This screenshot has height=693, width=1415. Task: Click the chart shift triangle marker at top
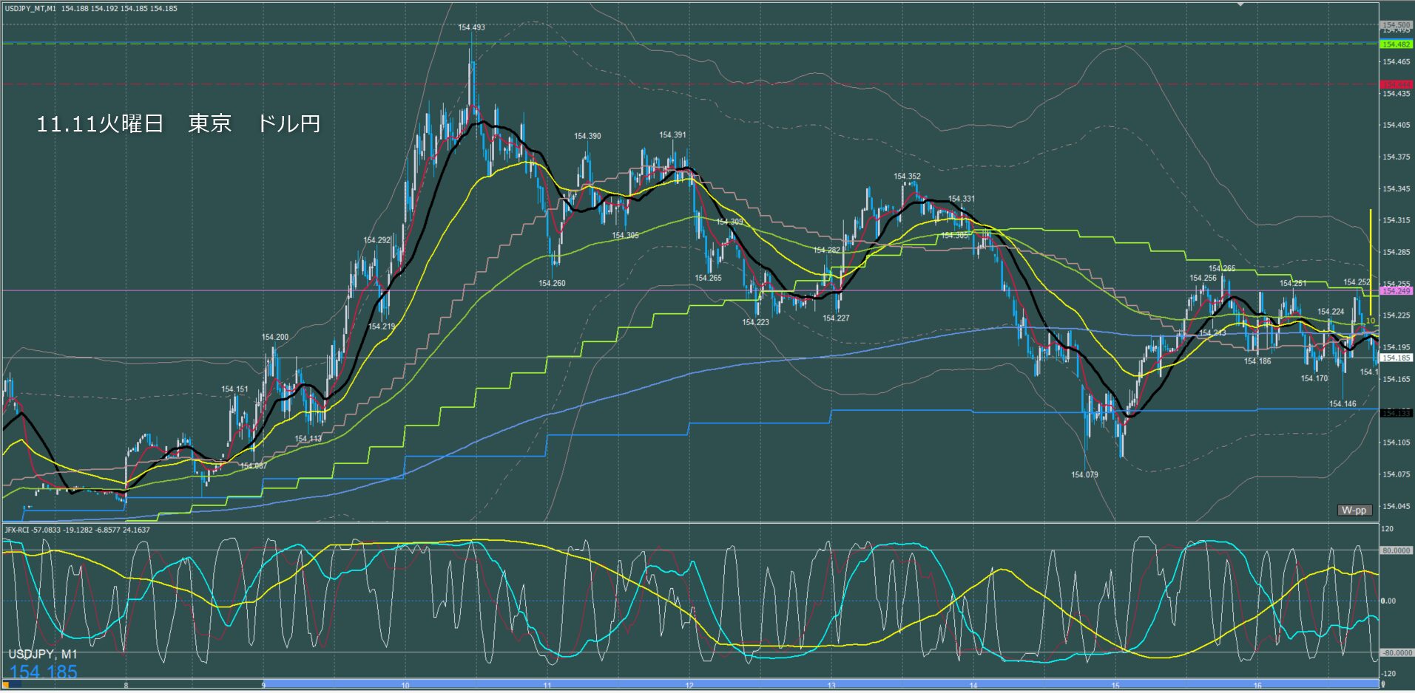point(1240,4)
